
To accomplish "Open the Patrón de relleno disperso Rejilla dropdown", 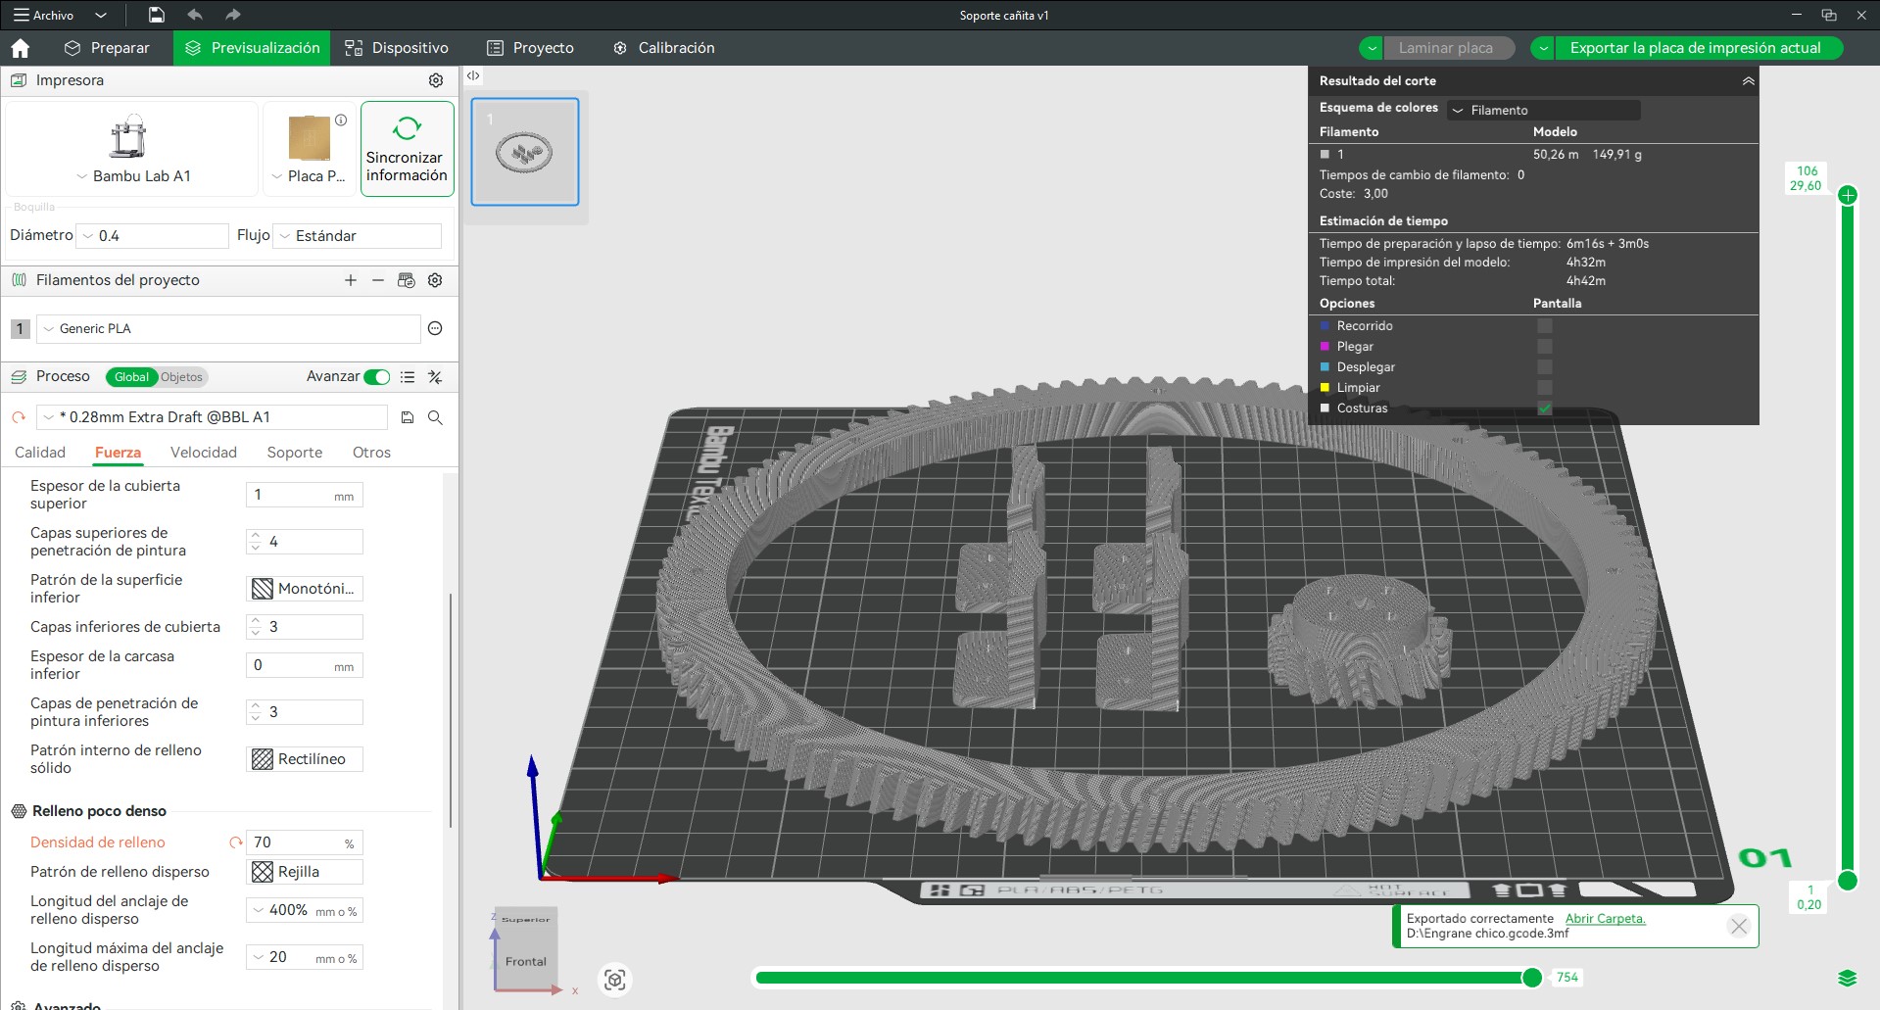I will pyautogui.click(x=305, y=872).
